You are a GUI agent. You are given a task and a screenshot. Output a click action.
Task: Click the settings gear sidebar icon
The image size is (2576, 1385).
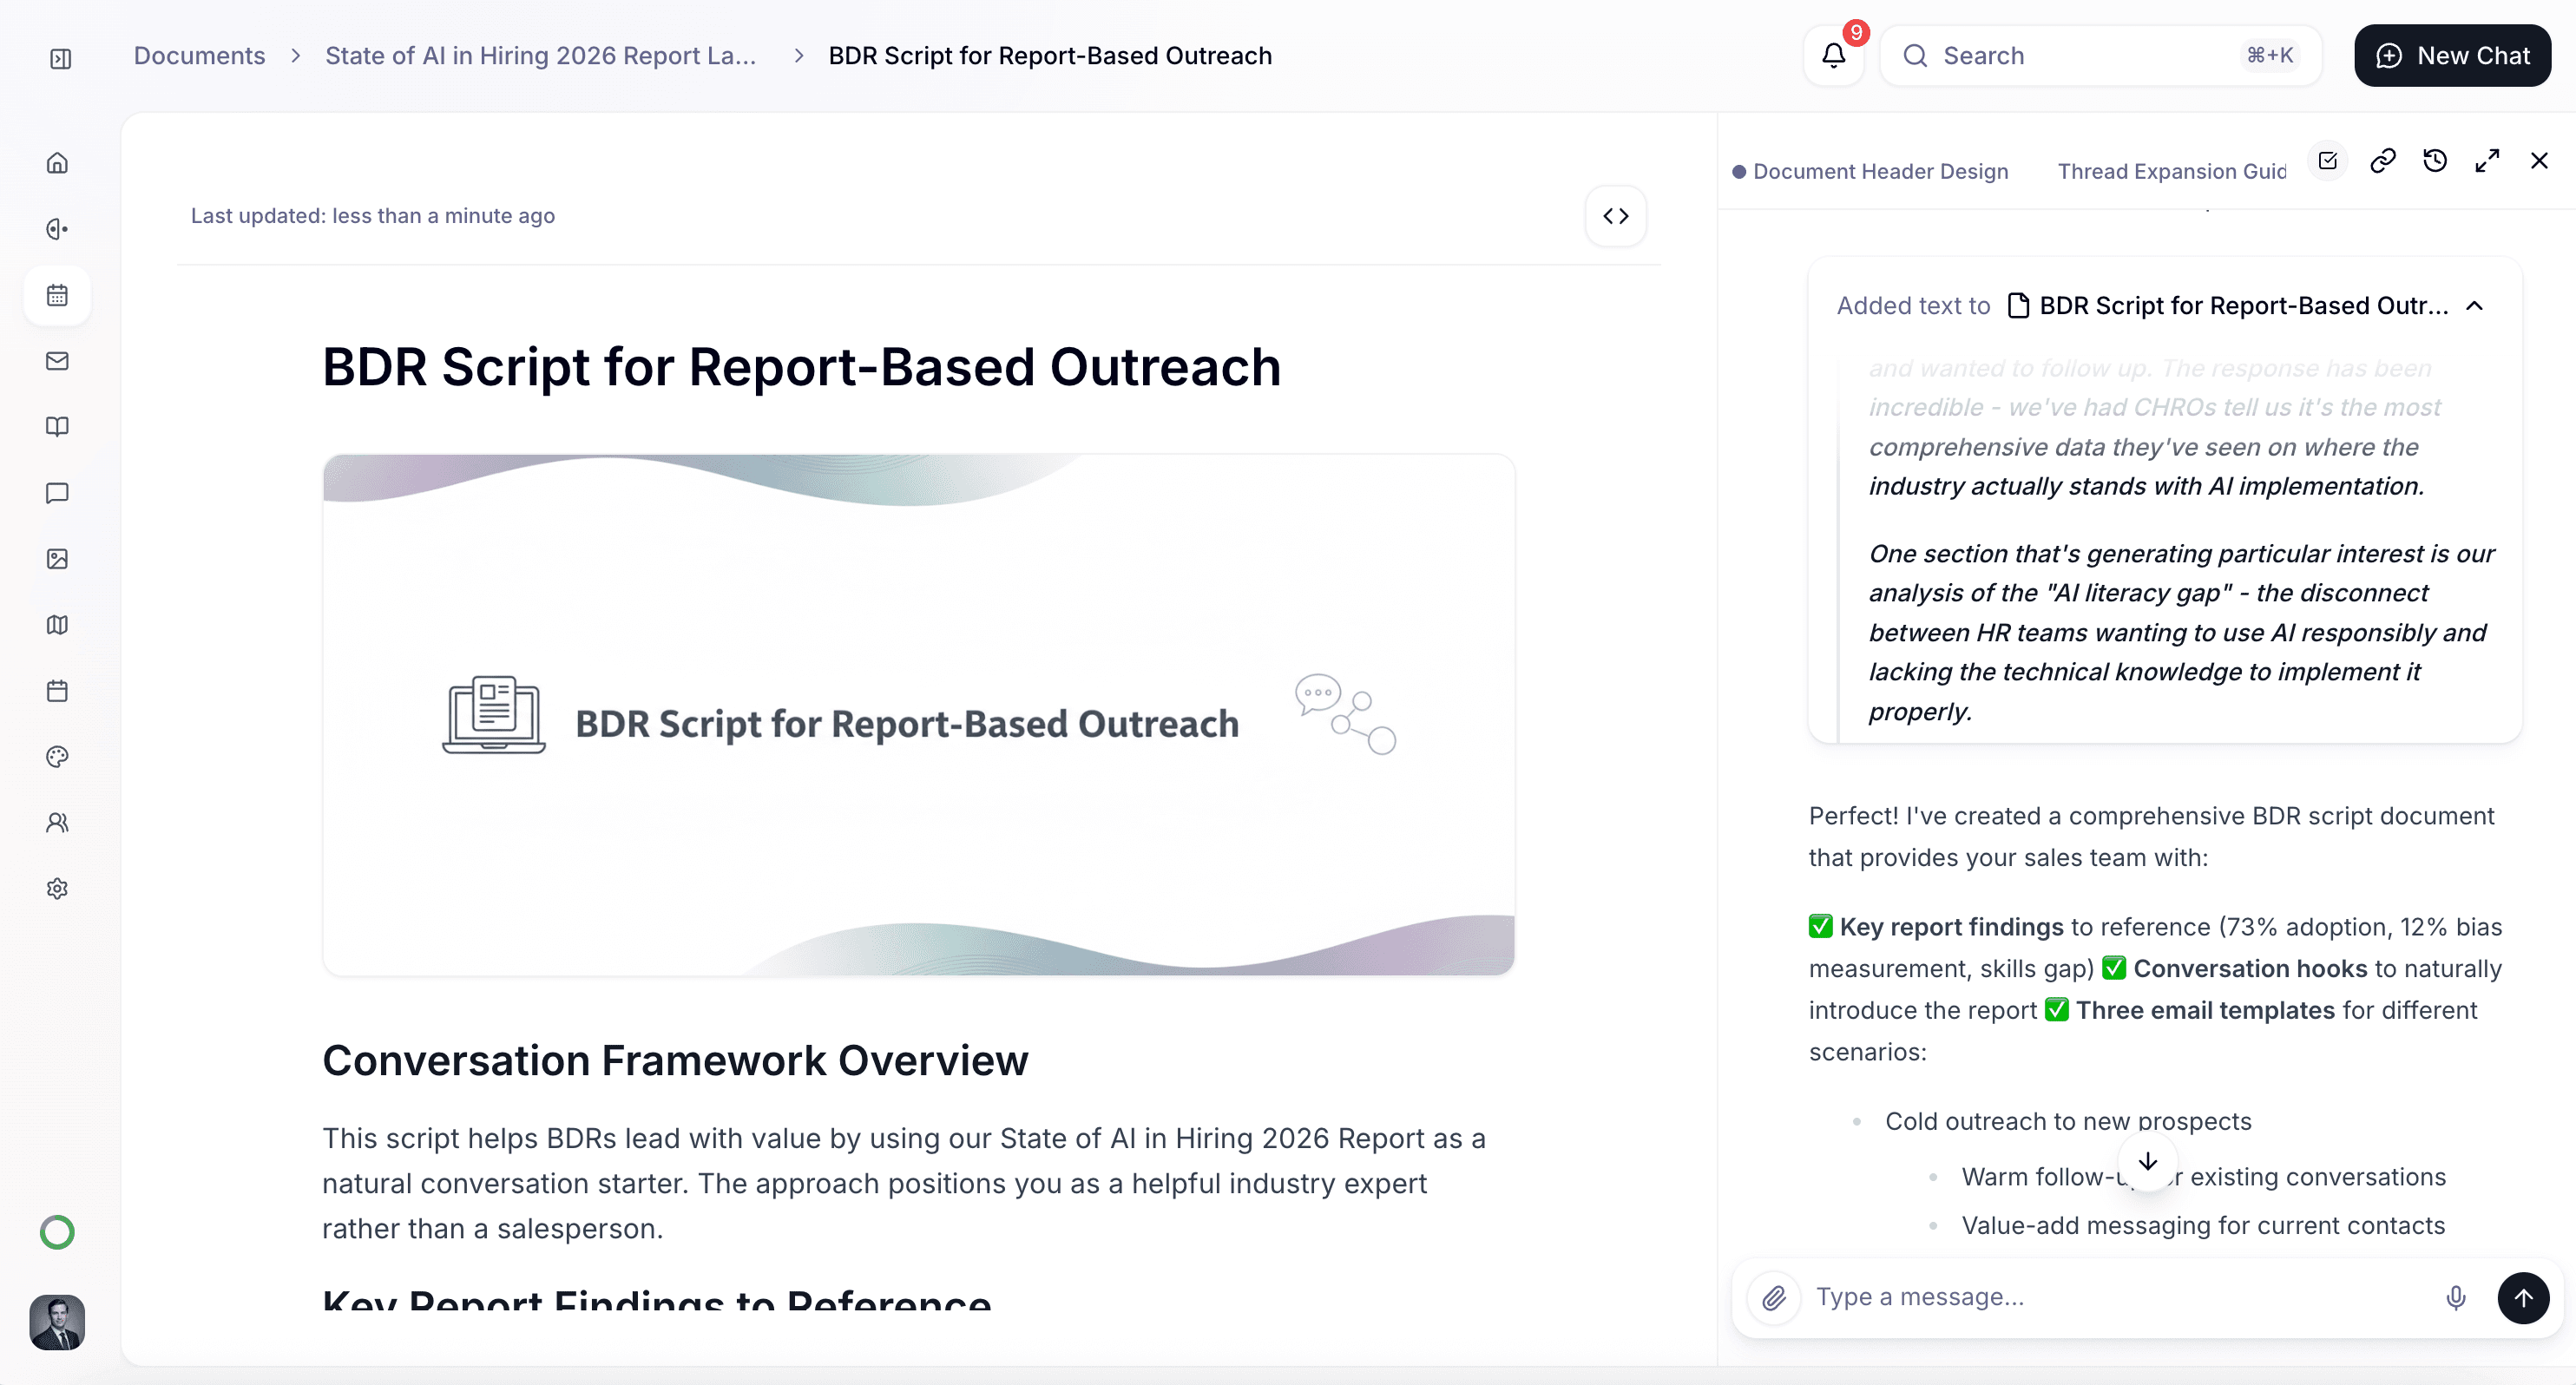(58, 889)
